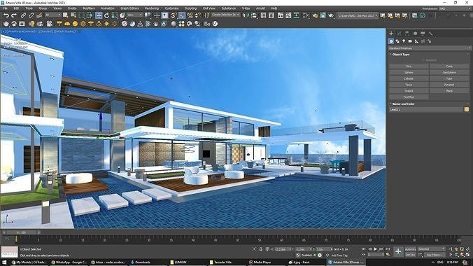This screenshot has height=266, width=473.
Task: Open the Create tab plus icon in command panel
Action: 391,33
